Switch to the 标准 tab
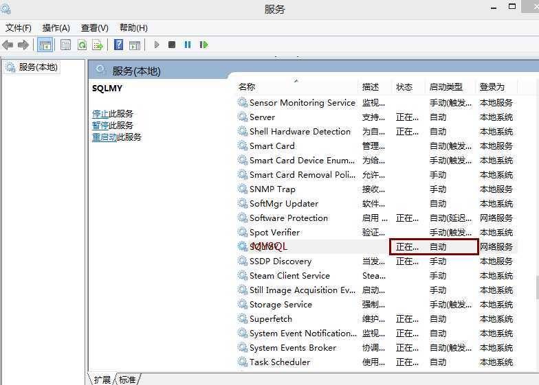 tap(128, 380)
